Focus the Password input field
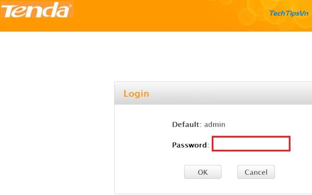Screen dimensions: 312x195 point(251,144)
